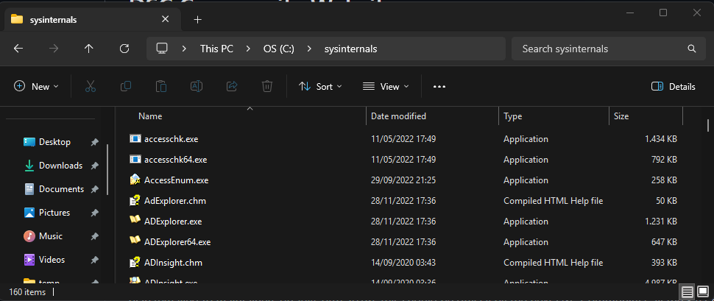714x301 pixels.
Task: Click the accesschk.exe file icon
Action: coord(135,138)
